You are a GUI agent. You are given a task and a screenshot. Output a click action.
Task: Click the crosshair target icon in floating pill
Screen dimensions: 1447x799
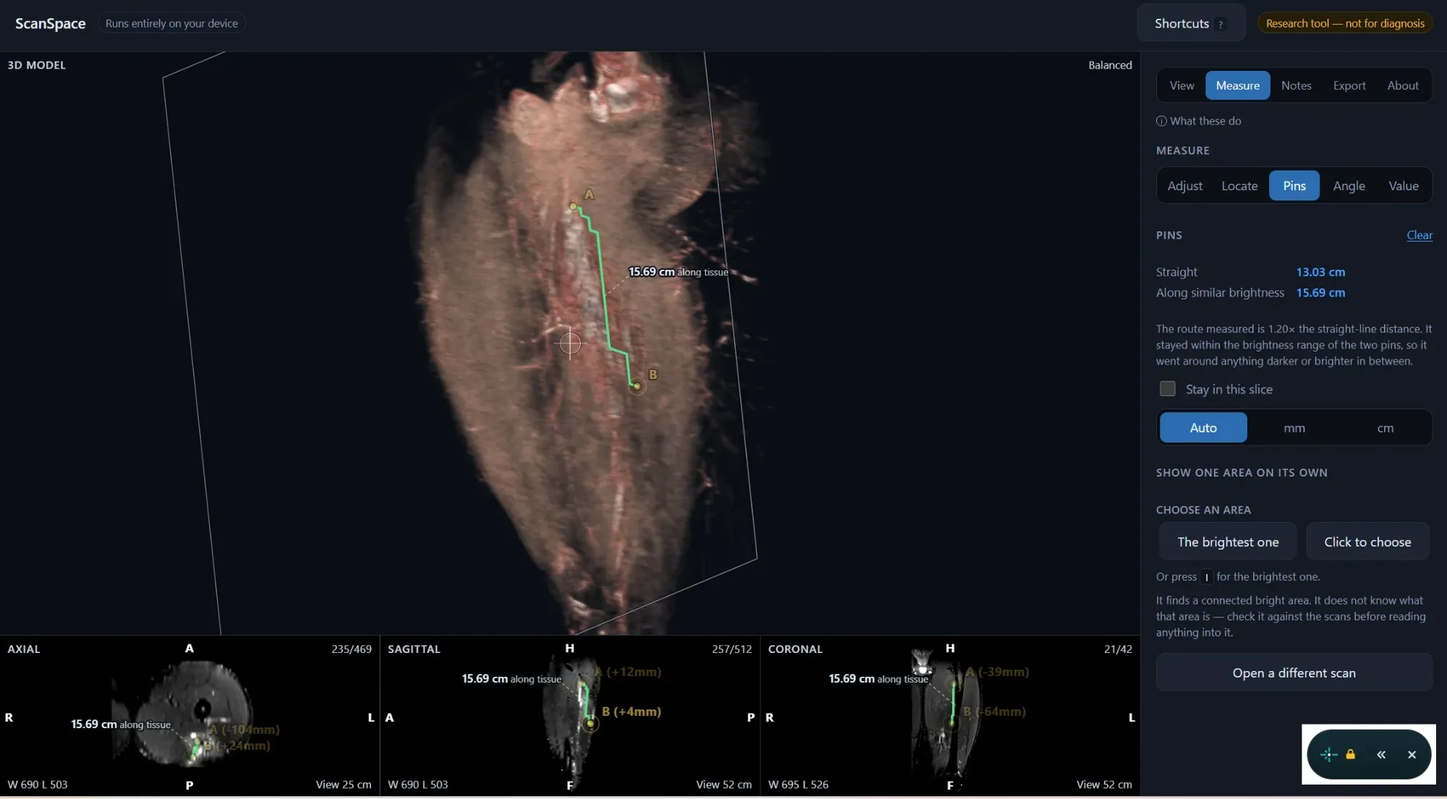point(1328,755)
